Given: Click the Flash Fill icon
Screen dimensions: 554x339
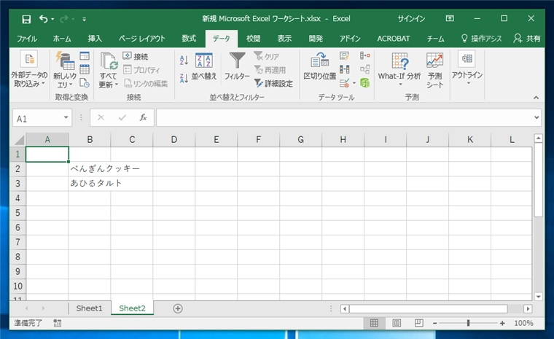Looking at the screenshot, I should point(344,56).
